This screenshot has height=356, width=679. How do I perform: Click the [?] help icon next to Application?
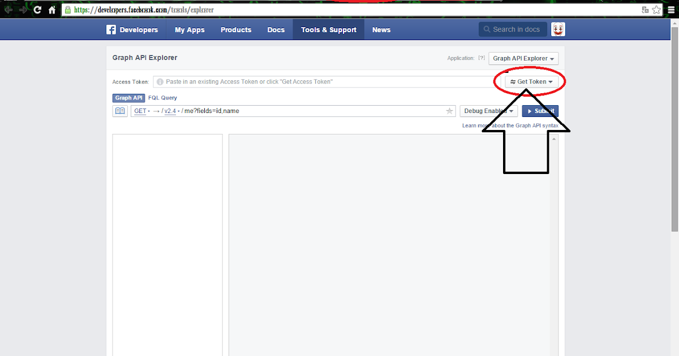(x=482, y=58)
